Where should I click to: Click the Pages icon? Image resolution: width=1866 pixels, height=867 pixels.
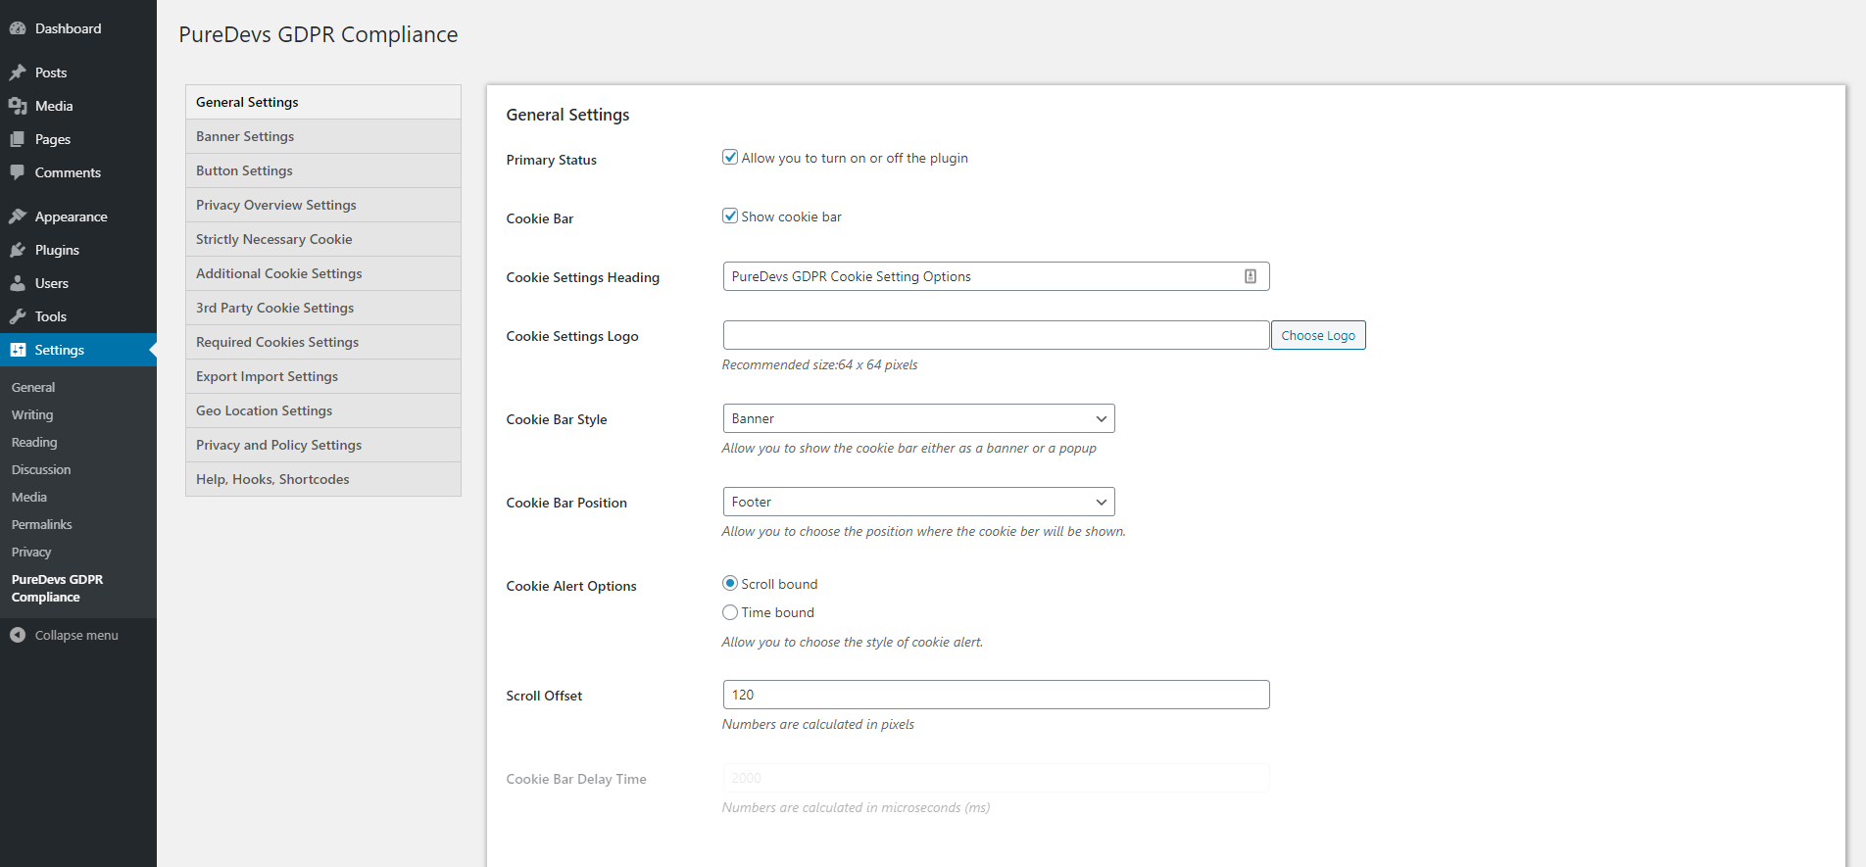click(18, 139)
